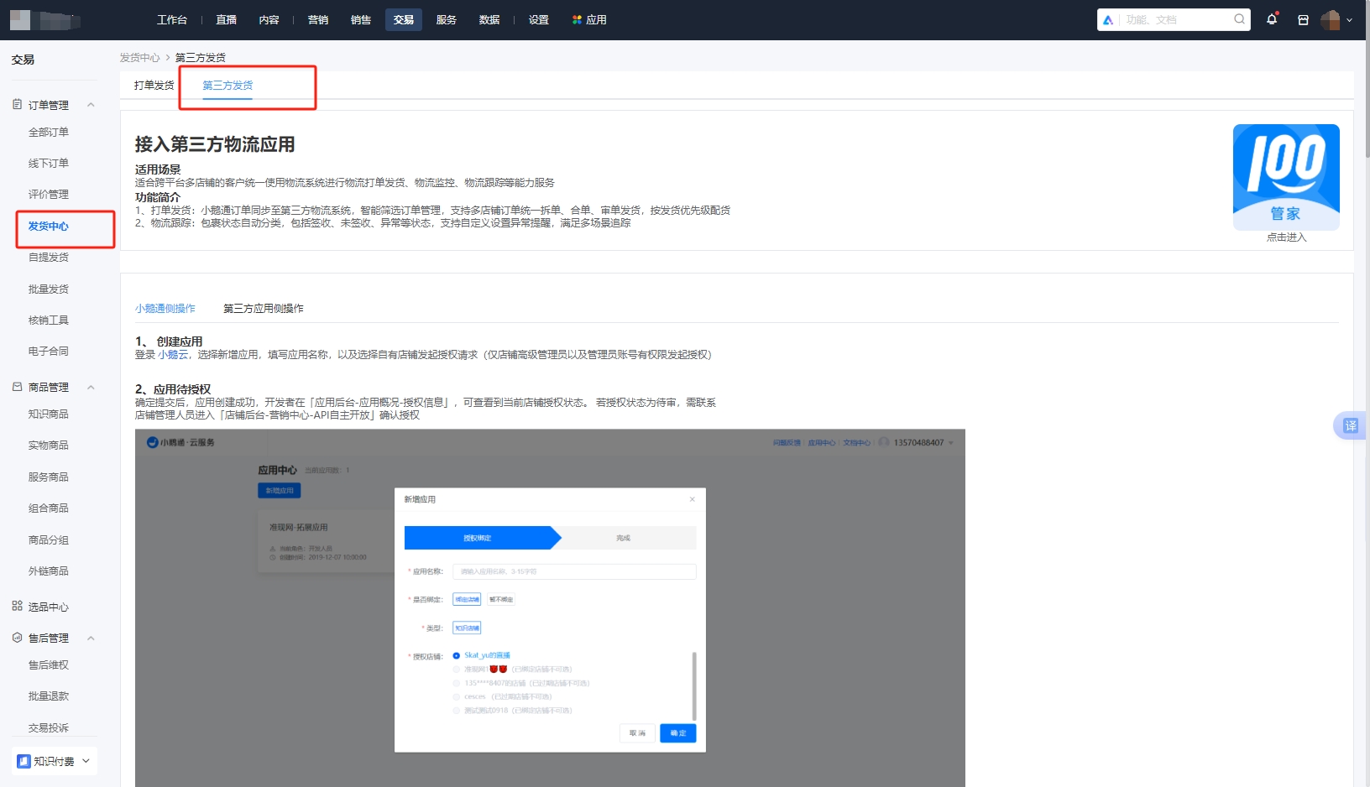Click the floating 译 translate button
The image size is (1370, 787).
(1352, 425)
